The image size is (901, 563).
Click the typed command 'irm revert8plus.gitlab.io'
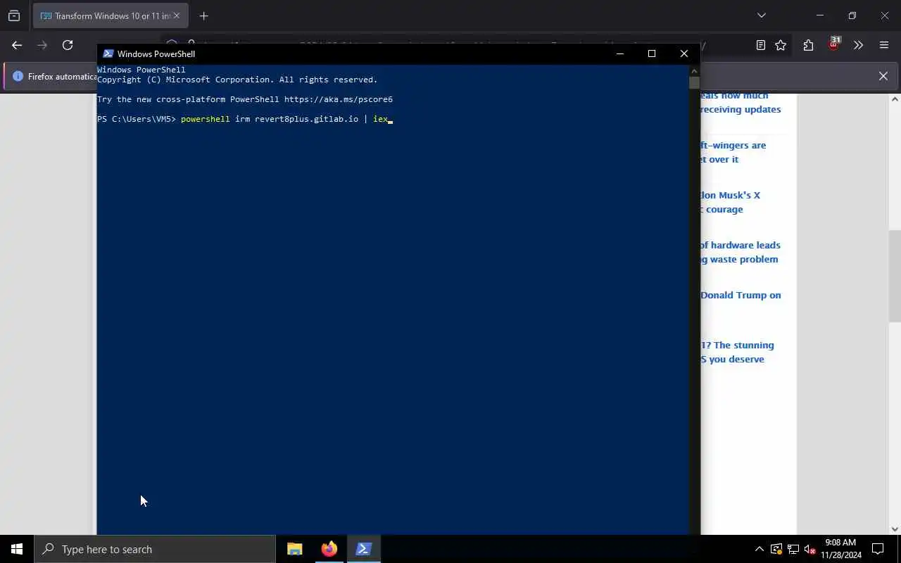296,119
